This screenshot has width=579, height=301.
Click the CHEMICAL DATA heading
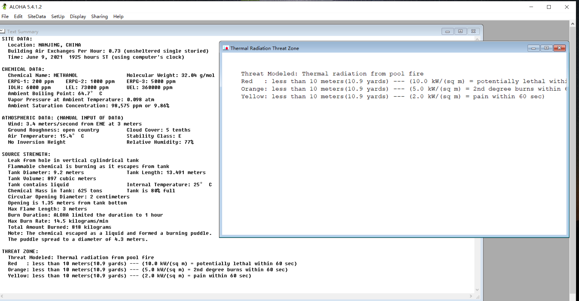tap(23, 69)
